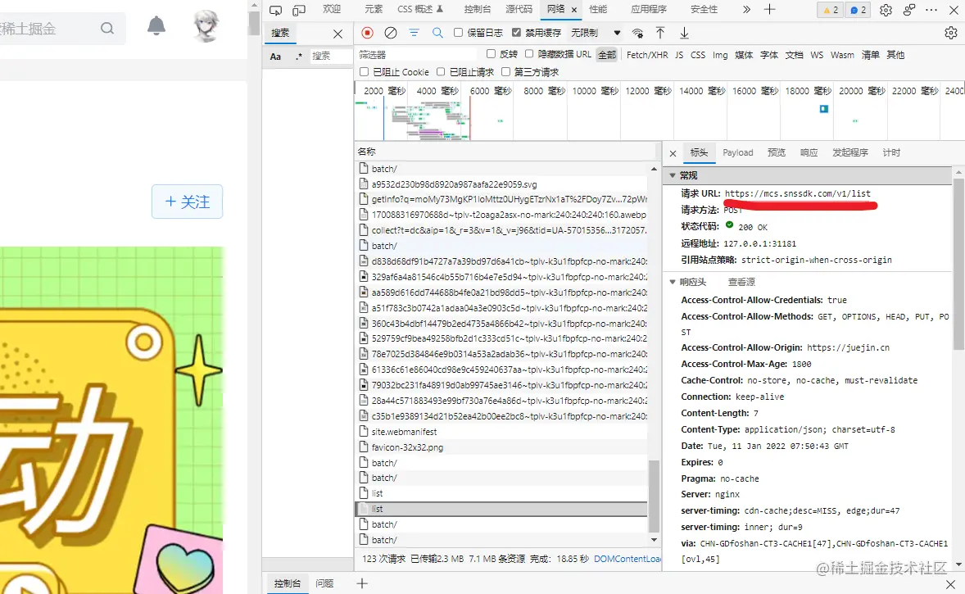Click the red record network log button
965x594 pixels.
click(x=368, y=33)
